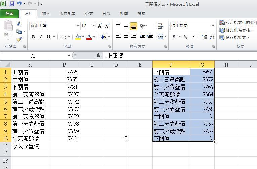Decrease indent icon
This screenshot has width=257, height=169.
coord(142,37)
